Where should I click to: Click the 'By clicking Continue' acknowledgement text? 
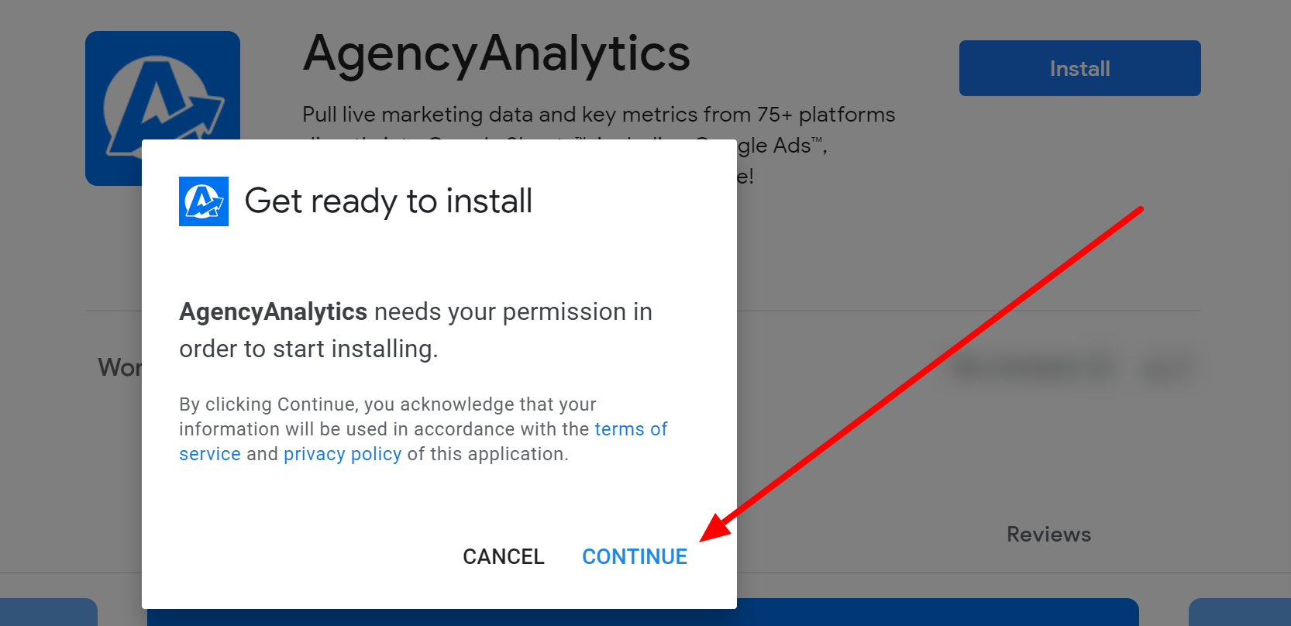(387, 404)
